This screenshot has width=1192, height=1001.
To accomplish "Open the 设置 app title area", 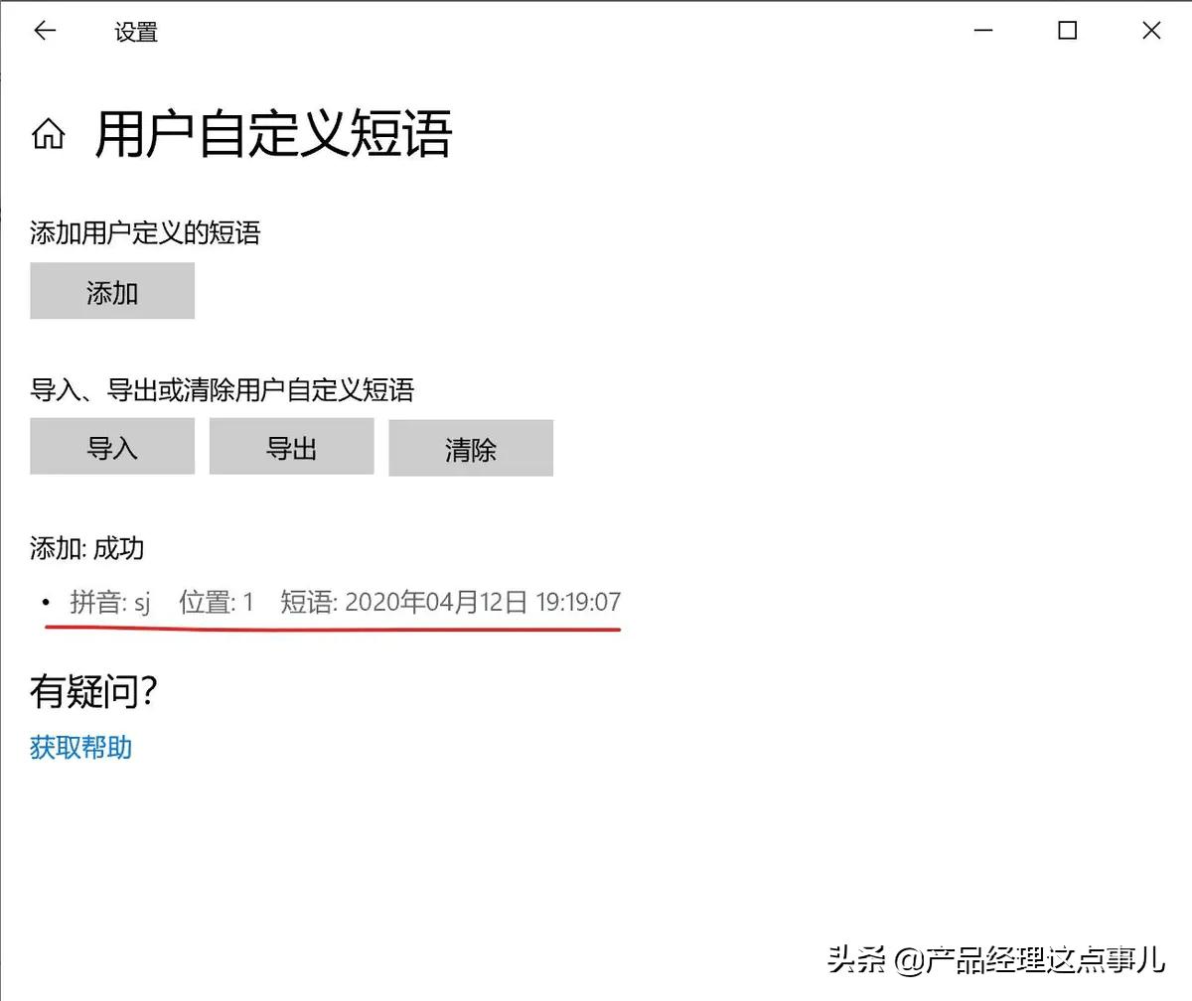I will tap(136, 31).
